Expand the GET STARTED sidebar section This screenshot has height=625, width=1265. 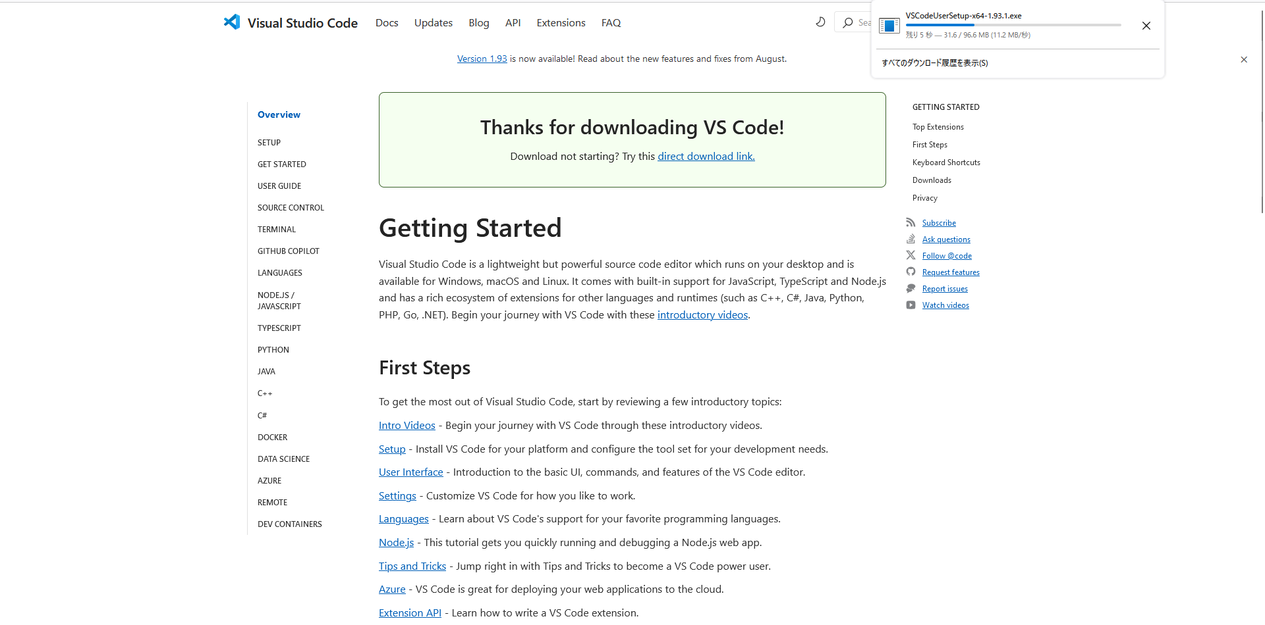pyautogui.click(x=282, y=164)
